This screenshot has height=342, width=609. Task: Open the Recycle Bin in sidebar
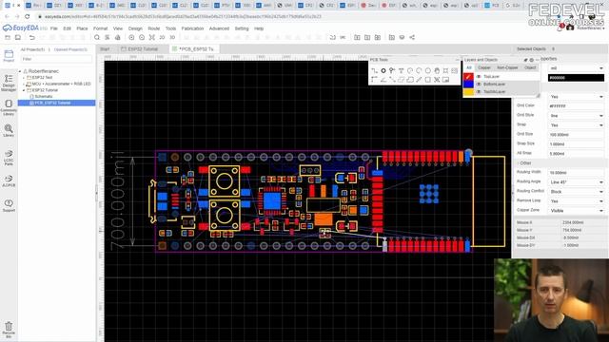(9, 330)
